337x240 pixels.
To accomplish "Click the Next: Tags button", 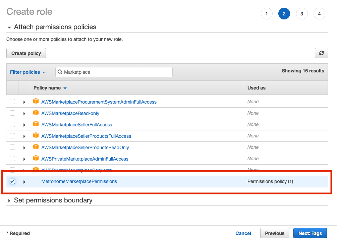I will coord(310,233).
